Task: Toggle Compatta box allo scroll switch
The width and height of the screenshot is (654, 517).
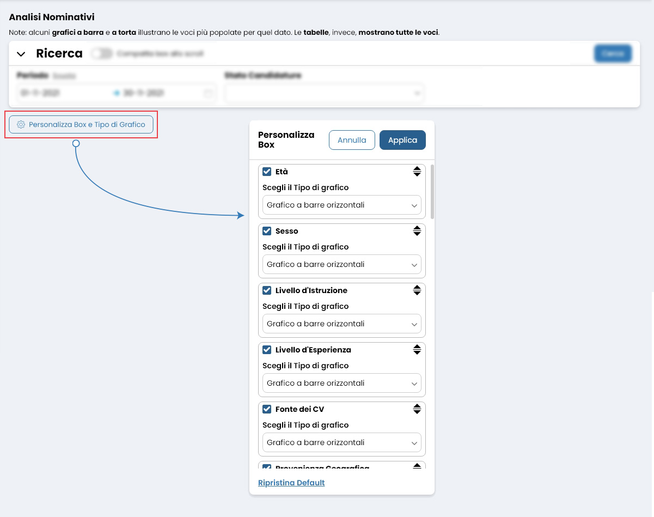Action: coord(101,53)
